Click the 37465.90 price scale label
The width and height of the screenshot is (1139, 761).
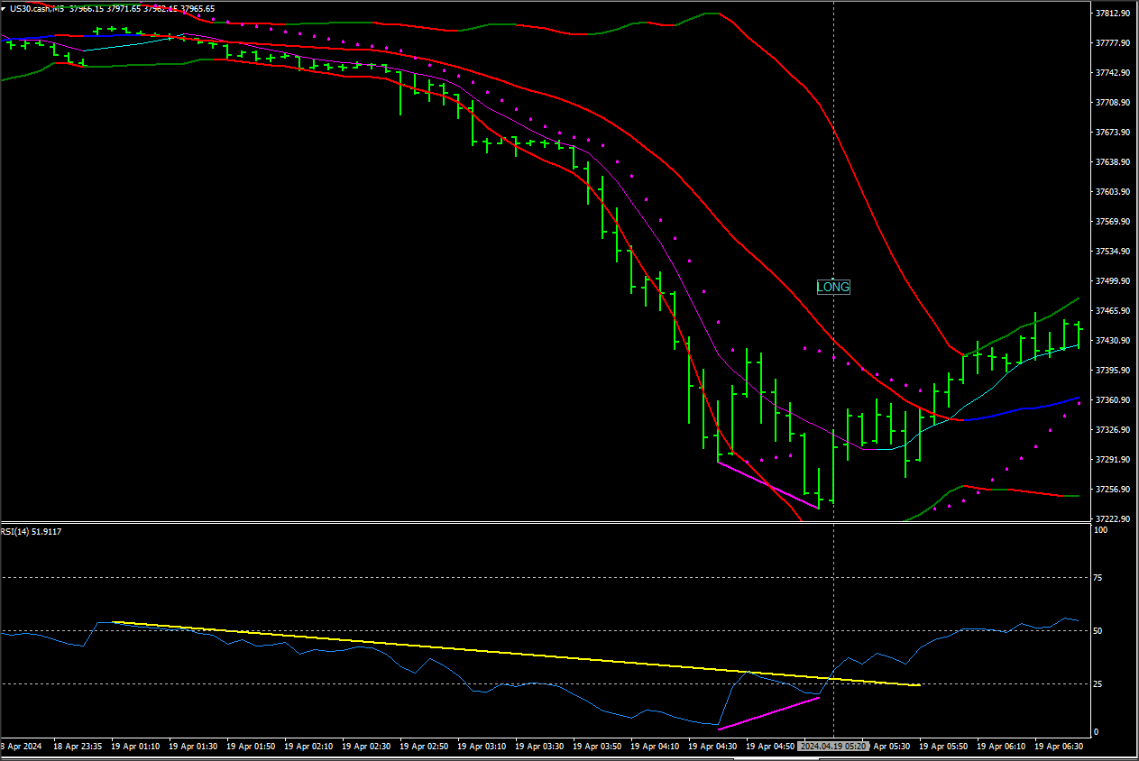(1113, 311)
